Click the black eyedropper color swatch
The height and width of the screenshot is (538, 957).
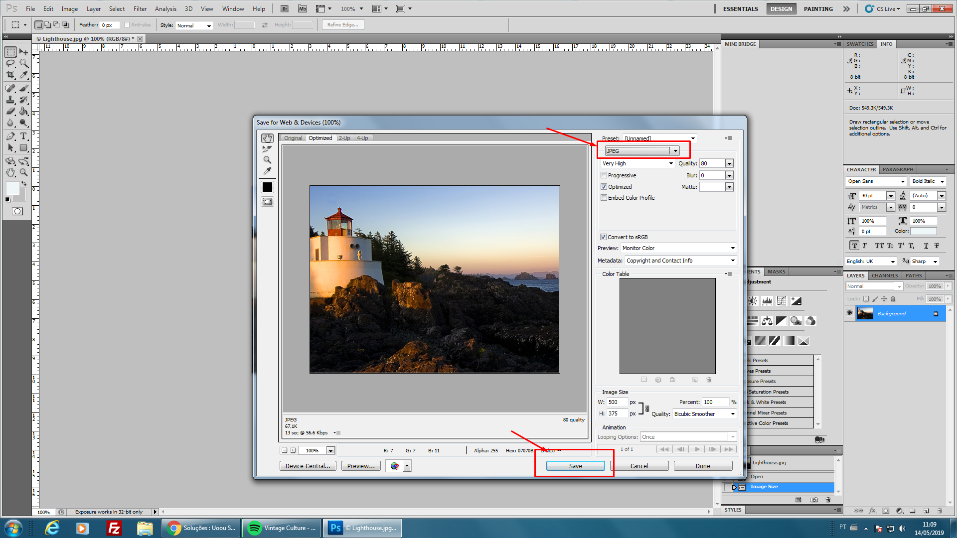coord(267,187)
